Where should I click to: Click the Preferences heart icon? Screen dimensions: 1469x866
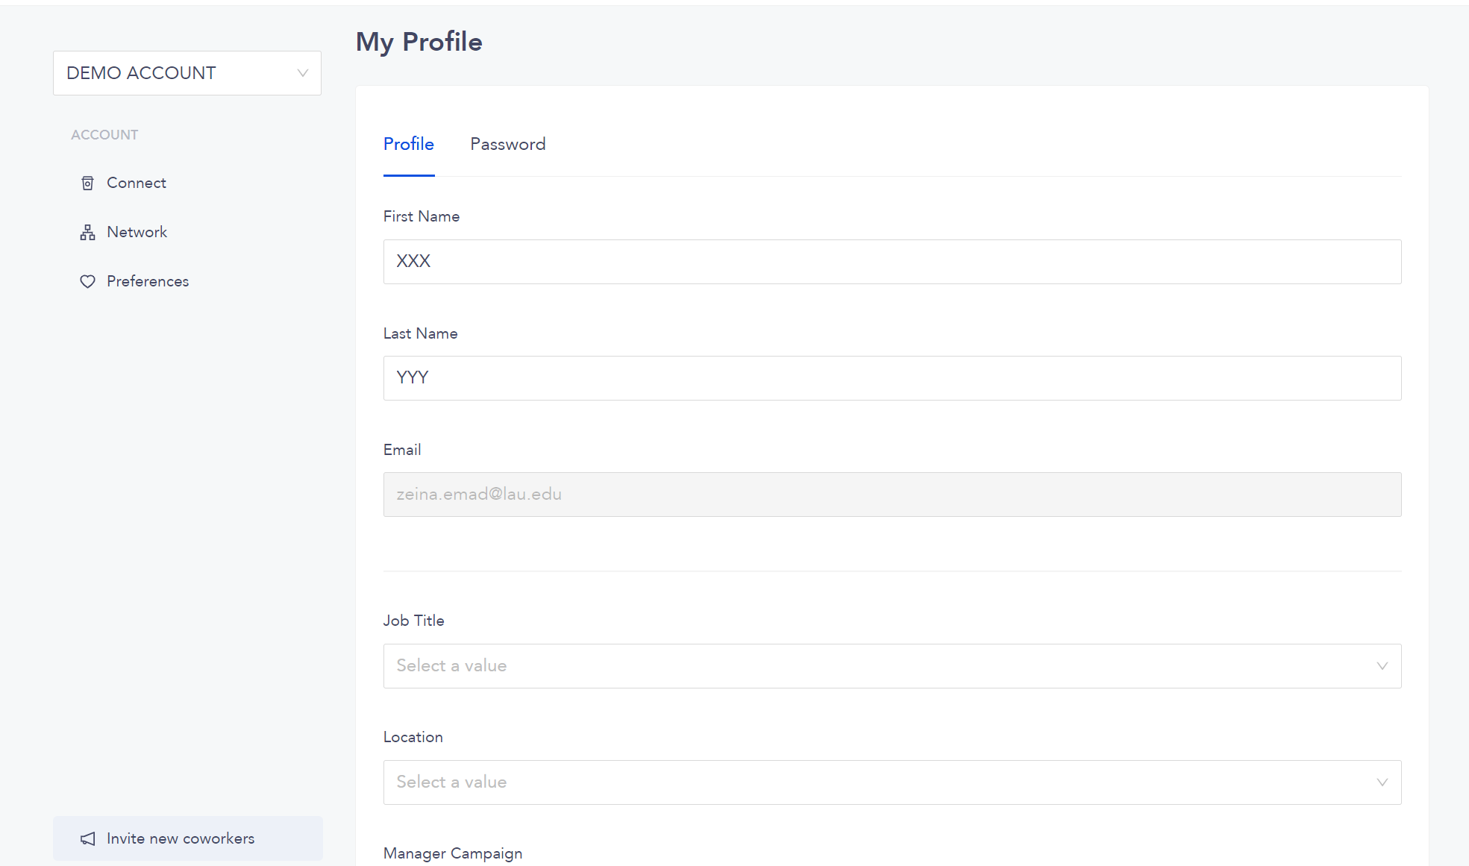click(87, 281)
